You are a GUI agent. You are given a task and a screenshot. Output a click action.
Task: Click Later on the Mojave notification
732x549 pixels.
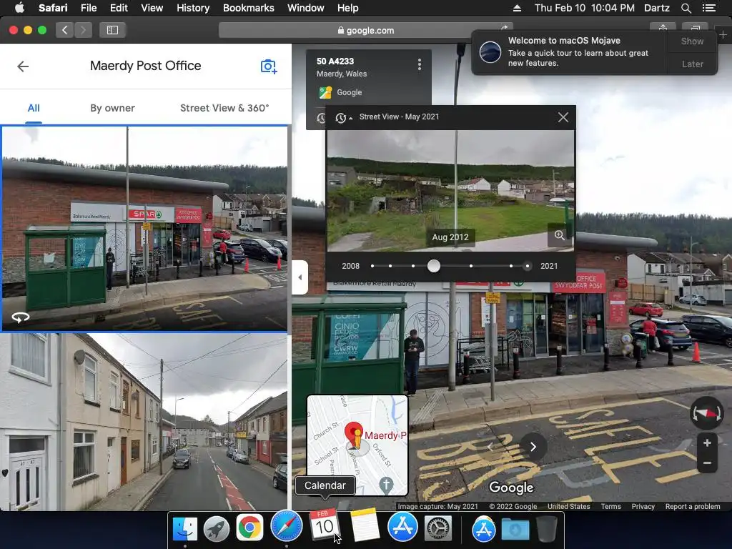(692, 64)
